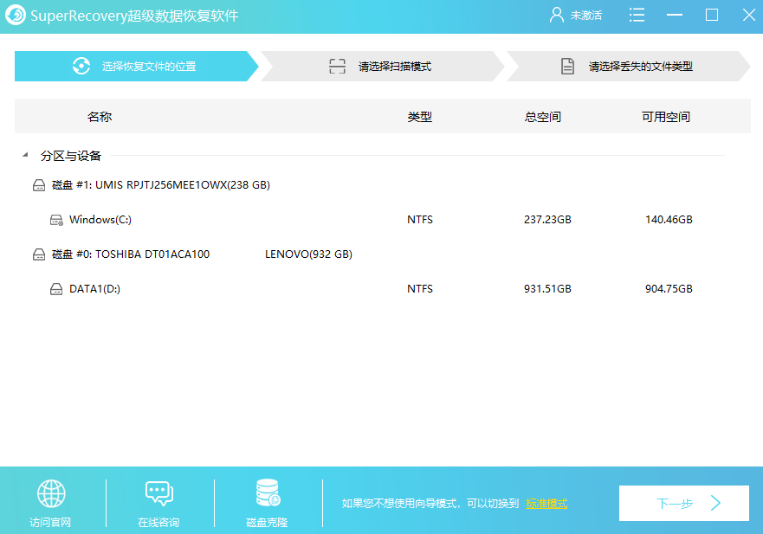Open the hamburger menu in the title bar
The width and height of the screenshot is (763, 534).
[x=637, y=15]
